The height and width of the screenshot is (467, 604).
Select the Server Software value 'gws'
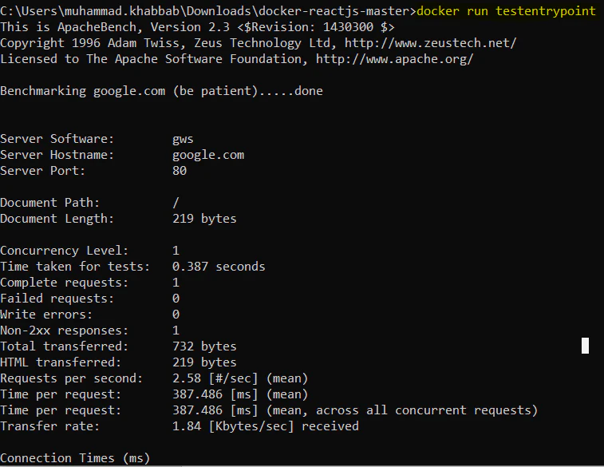[x=183, y=139]
